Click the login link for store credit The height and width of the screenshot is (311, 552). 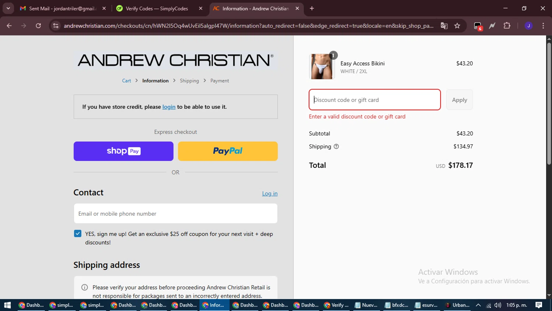click(169, 107)
